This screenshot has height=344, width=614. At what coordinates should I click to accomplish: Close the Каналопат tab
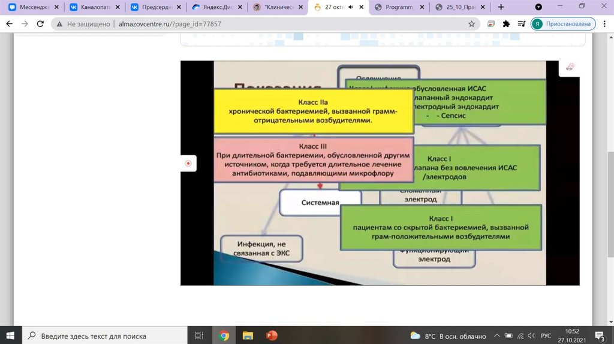click(x=118, y=7)
